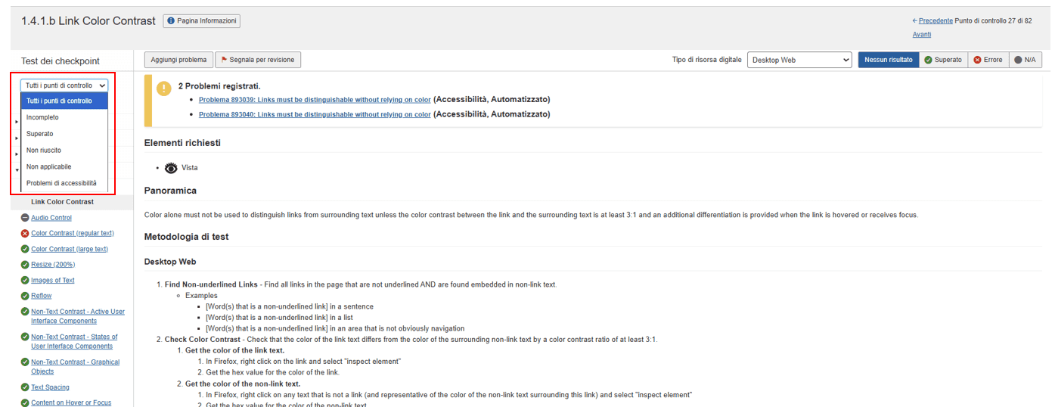1052x407 pixels.
Task: Select Non riuscito in filter dropdown list
Action: click(x=44, y=151)
